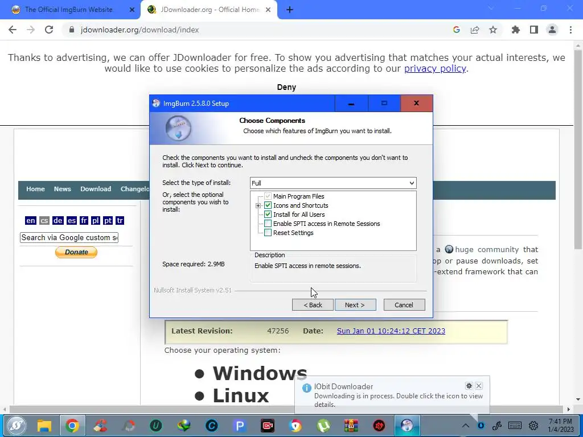583x437 pixels.
Task: Toggle the browser side panel
Action: coord(534,30)
